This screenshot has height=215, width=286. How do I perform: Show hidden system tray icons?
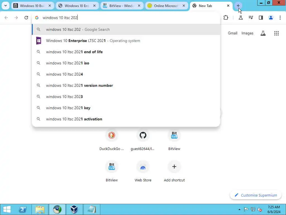click(239, 209)
